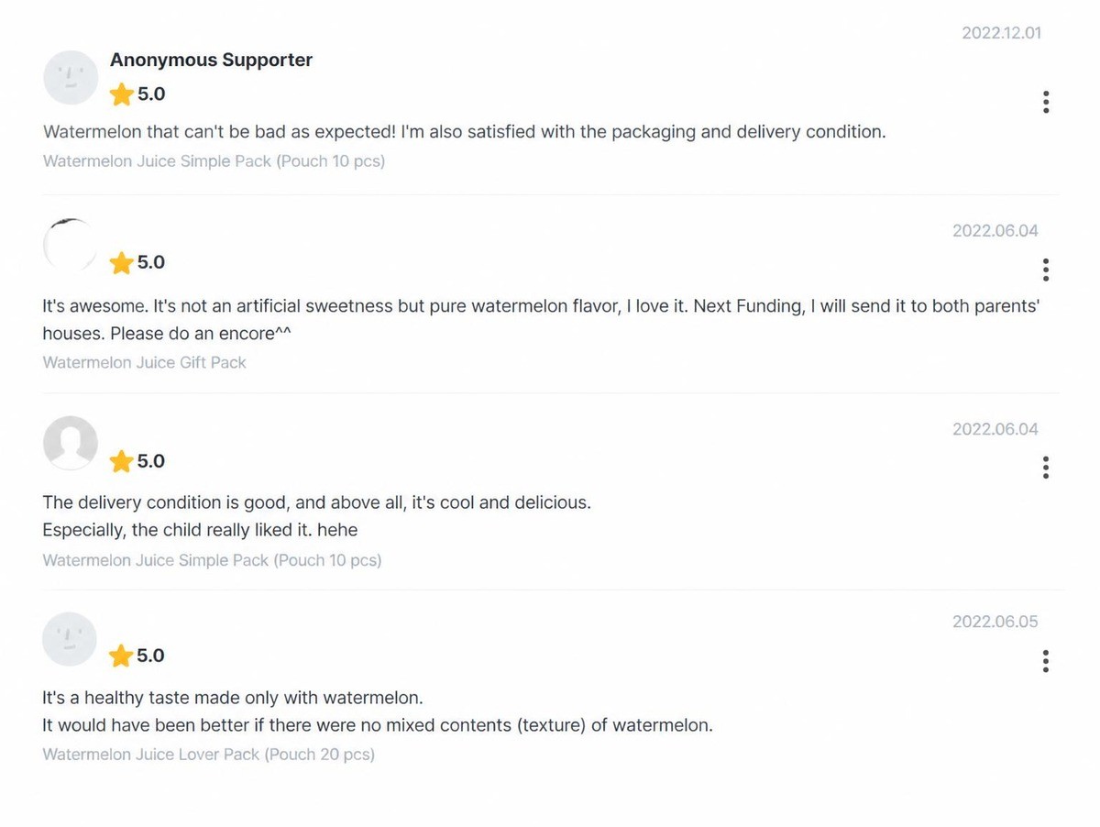Open the Watermelon Juice Lover Pack (Pouch 20 pcs) link
This screenshot has width=1100, height=827.
click(209, 755)
